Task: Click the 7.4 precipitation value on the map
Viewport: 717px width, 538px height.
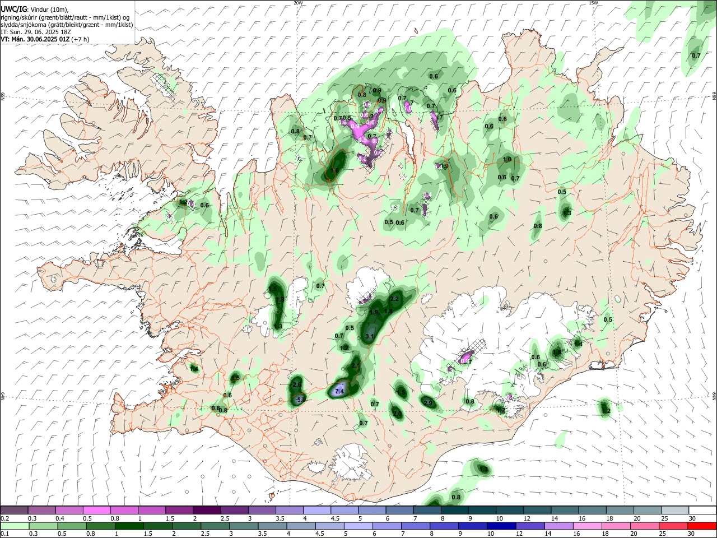Action: [x=339, y=391]
